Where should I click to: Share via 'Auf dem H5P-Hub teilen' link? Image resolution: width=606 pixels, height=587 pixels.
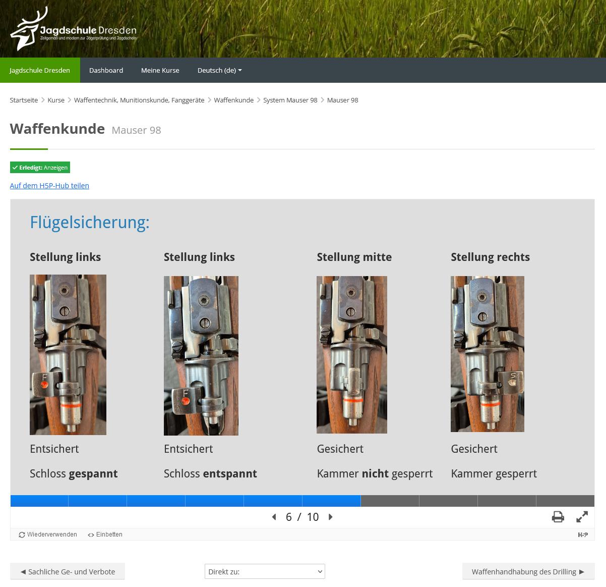point(49,185)
